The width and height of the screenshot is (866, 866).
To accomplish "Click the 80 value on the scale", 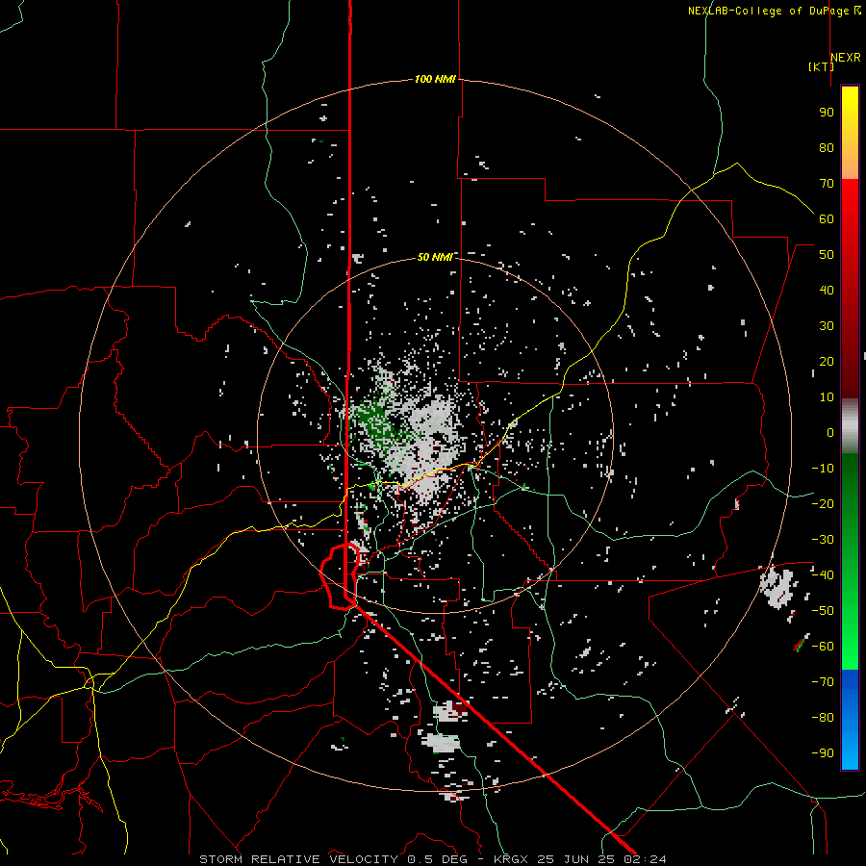I will [x=827, y=148].
